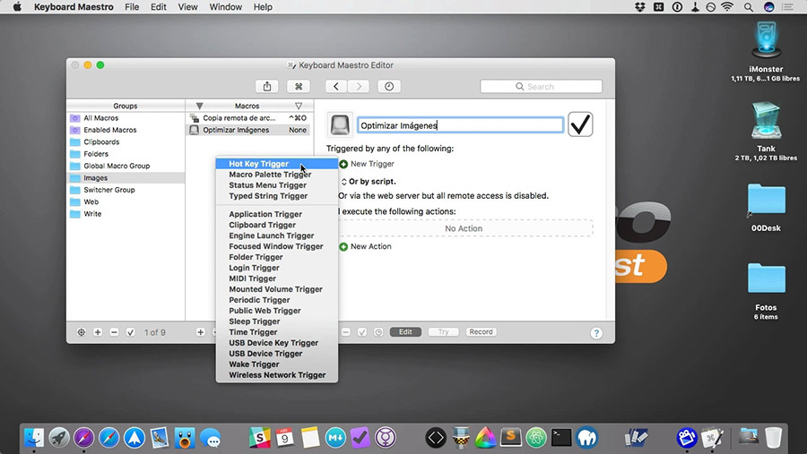Click the Dropbox menu bar icon
This screenshot has height=454, width=807.
click(639, 7)
